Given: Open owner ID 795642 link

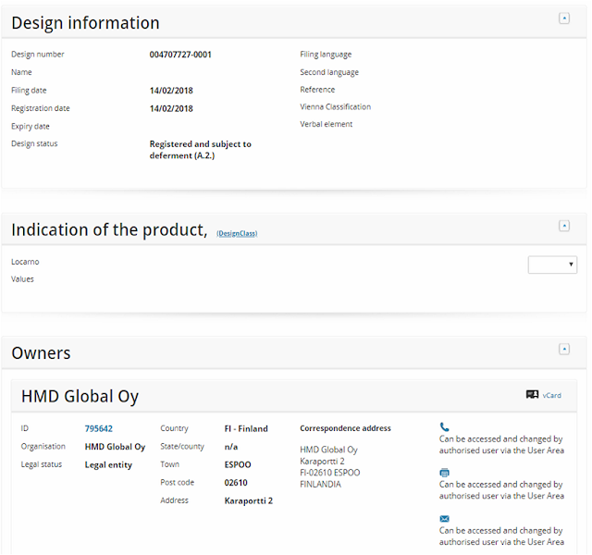Looking at the screenshot, I should (x=99, y=429).
